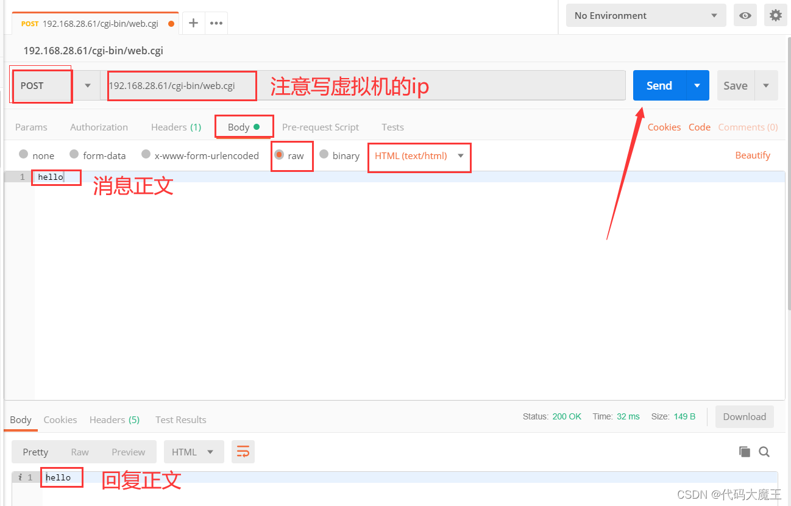Click the Size 149 B value
Viewport: 791px width, 506px height.
click(684, 416)
